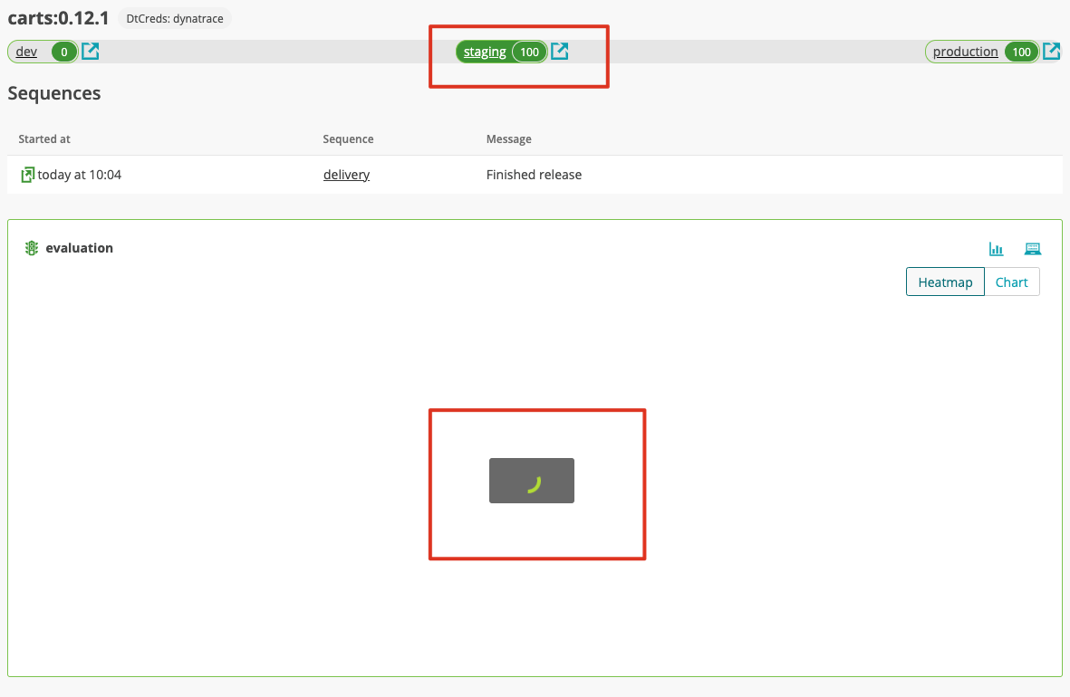Click the evaluation traffic light icon
The height and width of the screenshot is (697, 1070).
point(31,247)
